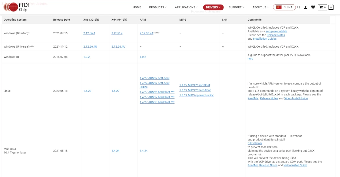
Task: Open 1.4.27 ARMv7 soft-float link
Action: (x=155, y=78)
